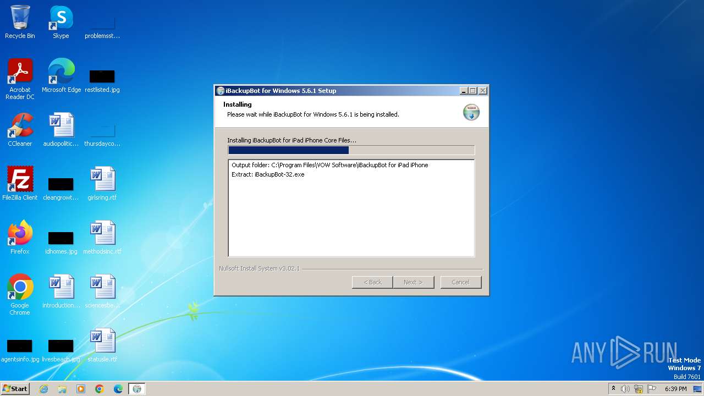
Task: Select statusle.rtf document icon
Action: click(x=102, y=345)
